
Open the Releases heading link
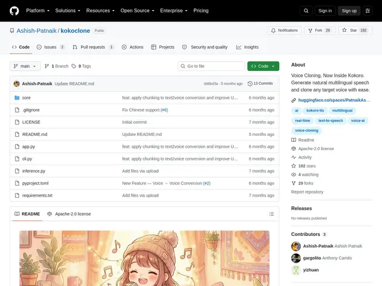pyautogui.click(x=301, y=209)
